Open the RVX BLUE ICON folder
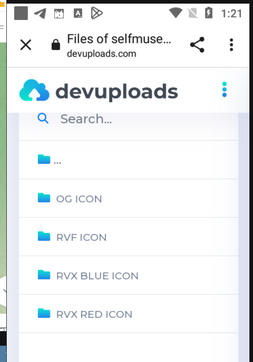The image size is (253, 362). click(x=128, y=275)
